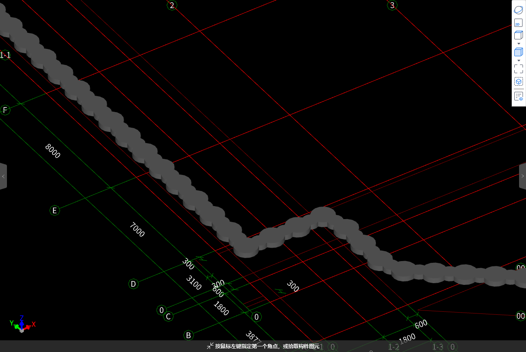Open dropdown below shaded cube icon
The height and width of the screenshot is (352, 526).
tap(519, 60)
